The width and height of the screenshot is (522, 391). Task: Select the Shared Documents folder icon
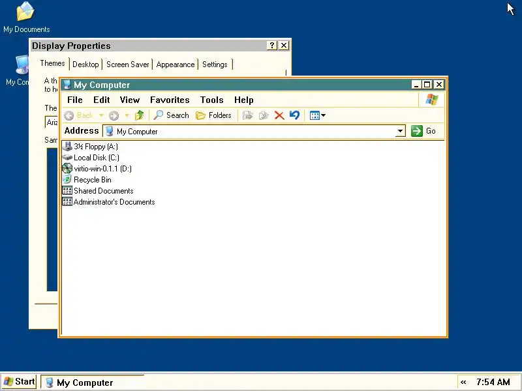coord(67,190)
